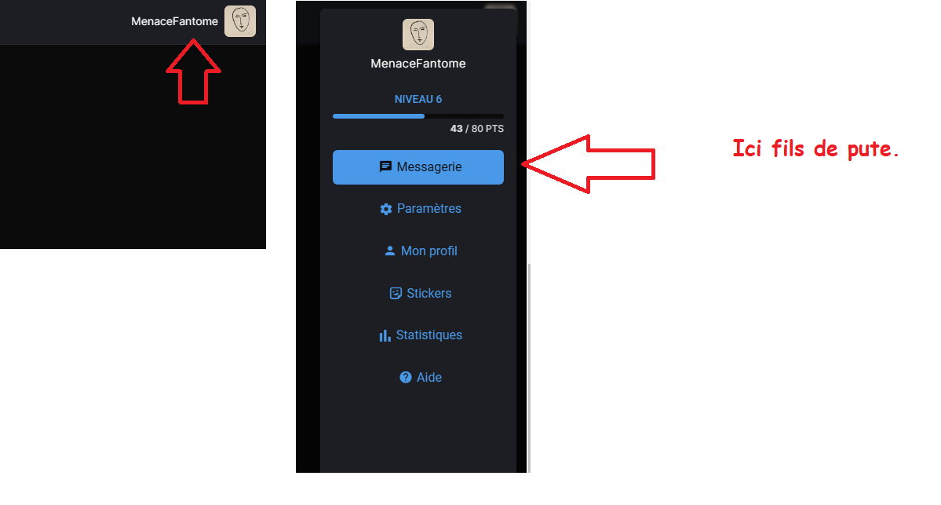Click the blue level progress bar
941x505 pixels.
click(x=418, y=116)
